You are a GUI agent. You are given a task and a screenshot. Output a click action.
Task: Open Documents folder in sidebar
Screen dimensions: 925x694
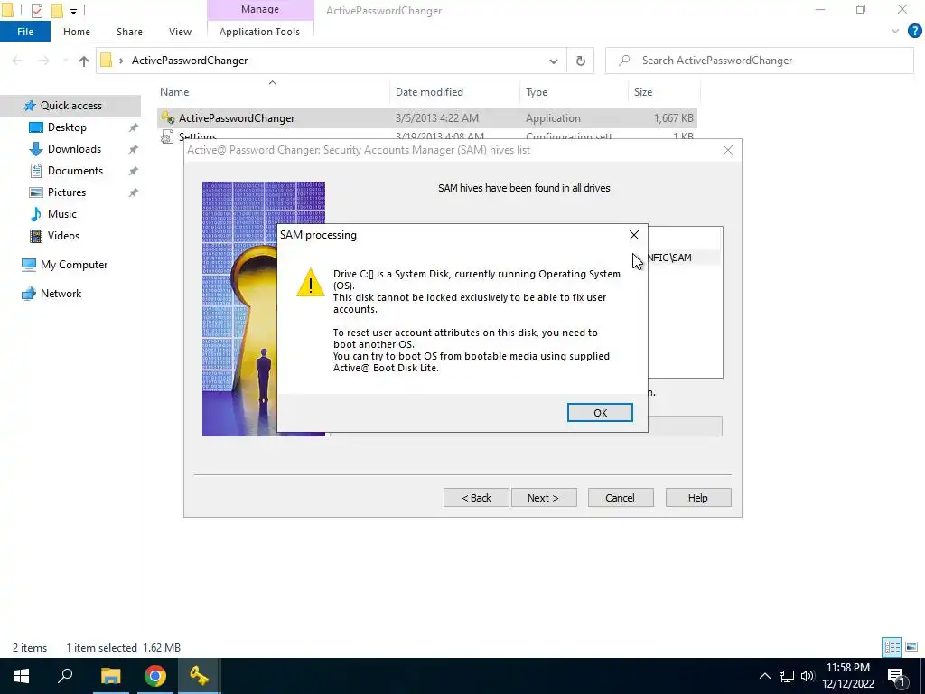click(x=75, y=171)
